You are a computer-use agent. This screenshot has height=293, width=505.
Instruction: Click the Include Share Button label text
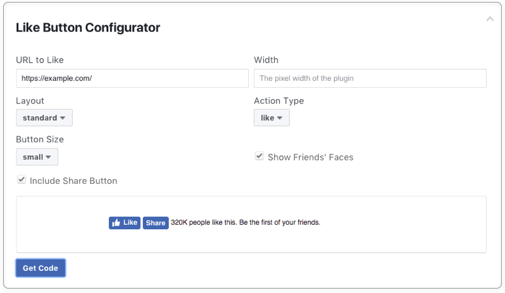coord(73,181)
